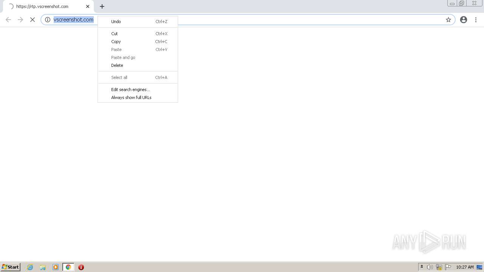Choose Paste and go entry
Viewport: 484px width, 272px height.
[138, 57]
